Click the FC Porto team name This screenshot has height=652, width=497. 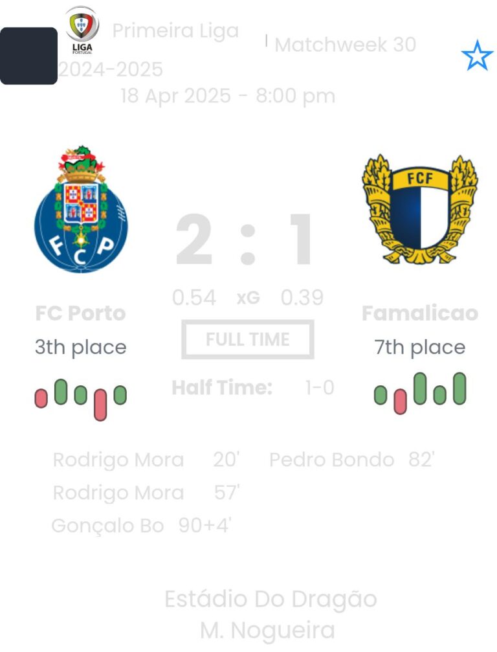point(80,313)
